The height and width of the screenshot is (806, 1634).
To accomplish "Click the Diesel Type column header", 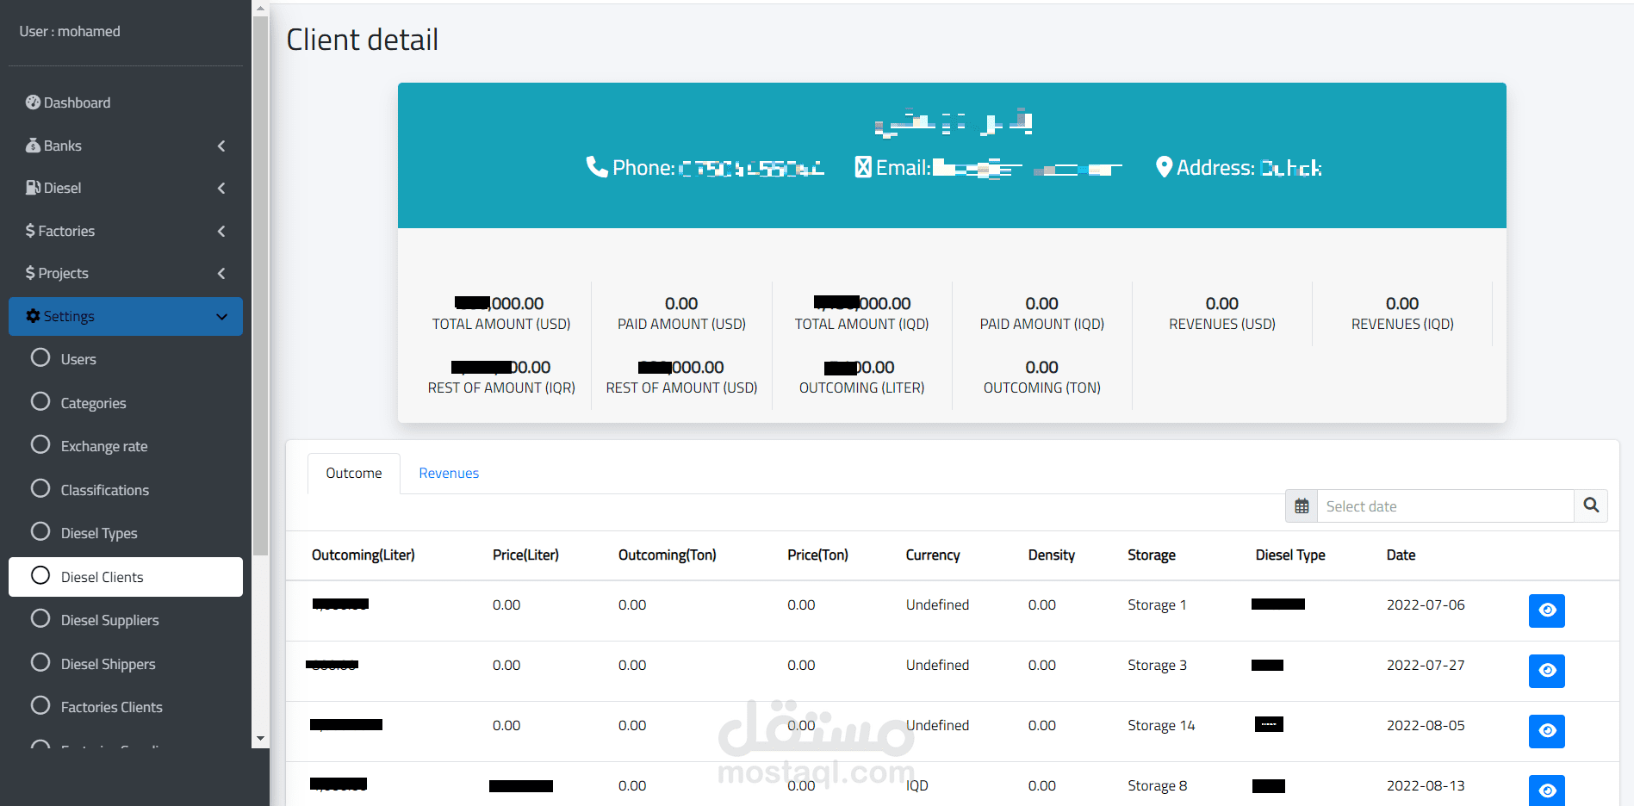I will [x=1289, y=555].
